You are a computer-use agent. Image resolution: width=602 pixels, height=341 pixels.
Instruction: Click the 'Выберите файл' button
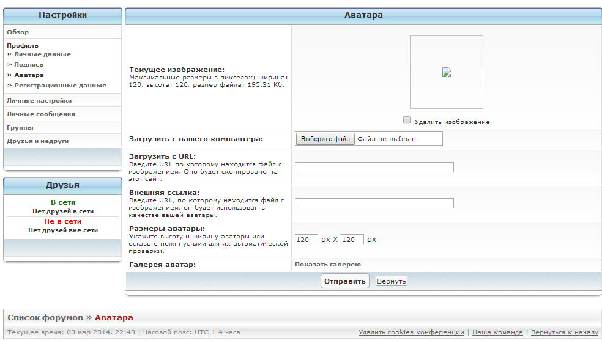tap(325, 139)
